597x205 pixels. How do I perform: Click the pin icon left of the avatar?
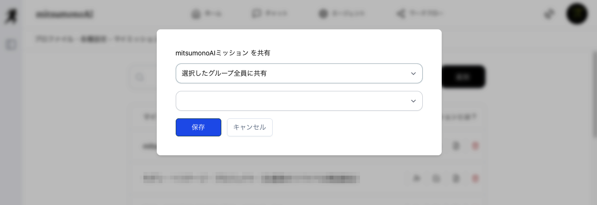tap(549, 14)
